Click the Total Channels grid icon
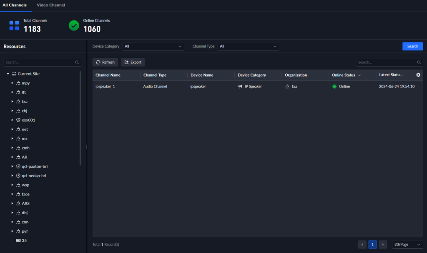The width and height of the screenshot is (427, 253). pos(14,25)
